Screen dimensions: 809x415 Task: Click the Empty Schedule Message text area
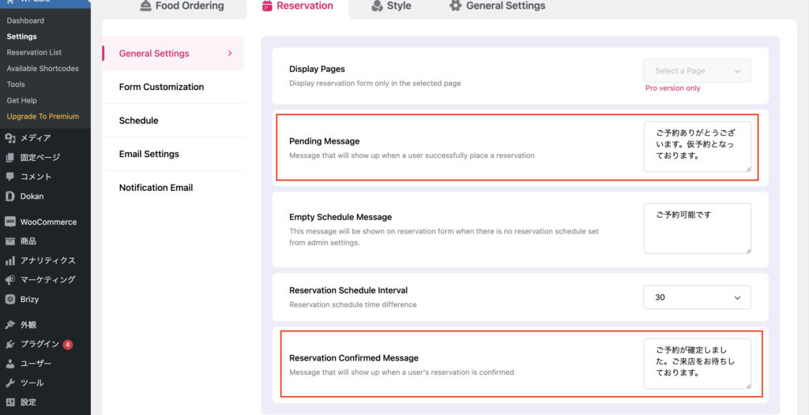697,229
